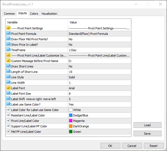Open the TimeFrame 1 Day dropdown
This screenshot has width=167, height=151.
coord(99,50)
